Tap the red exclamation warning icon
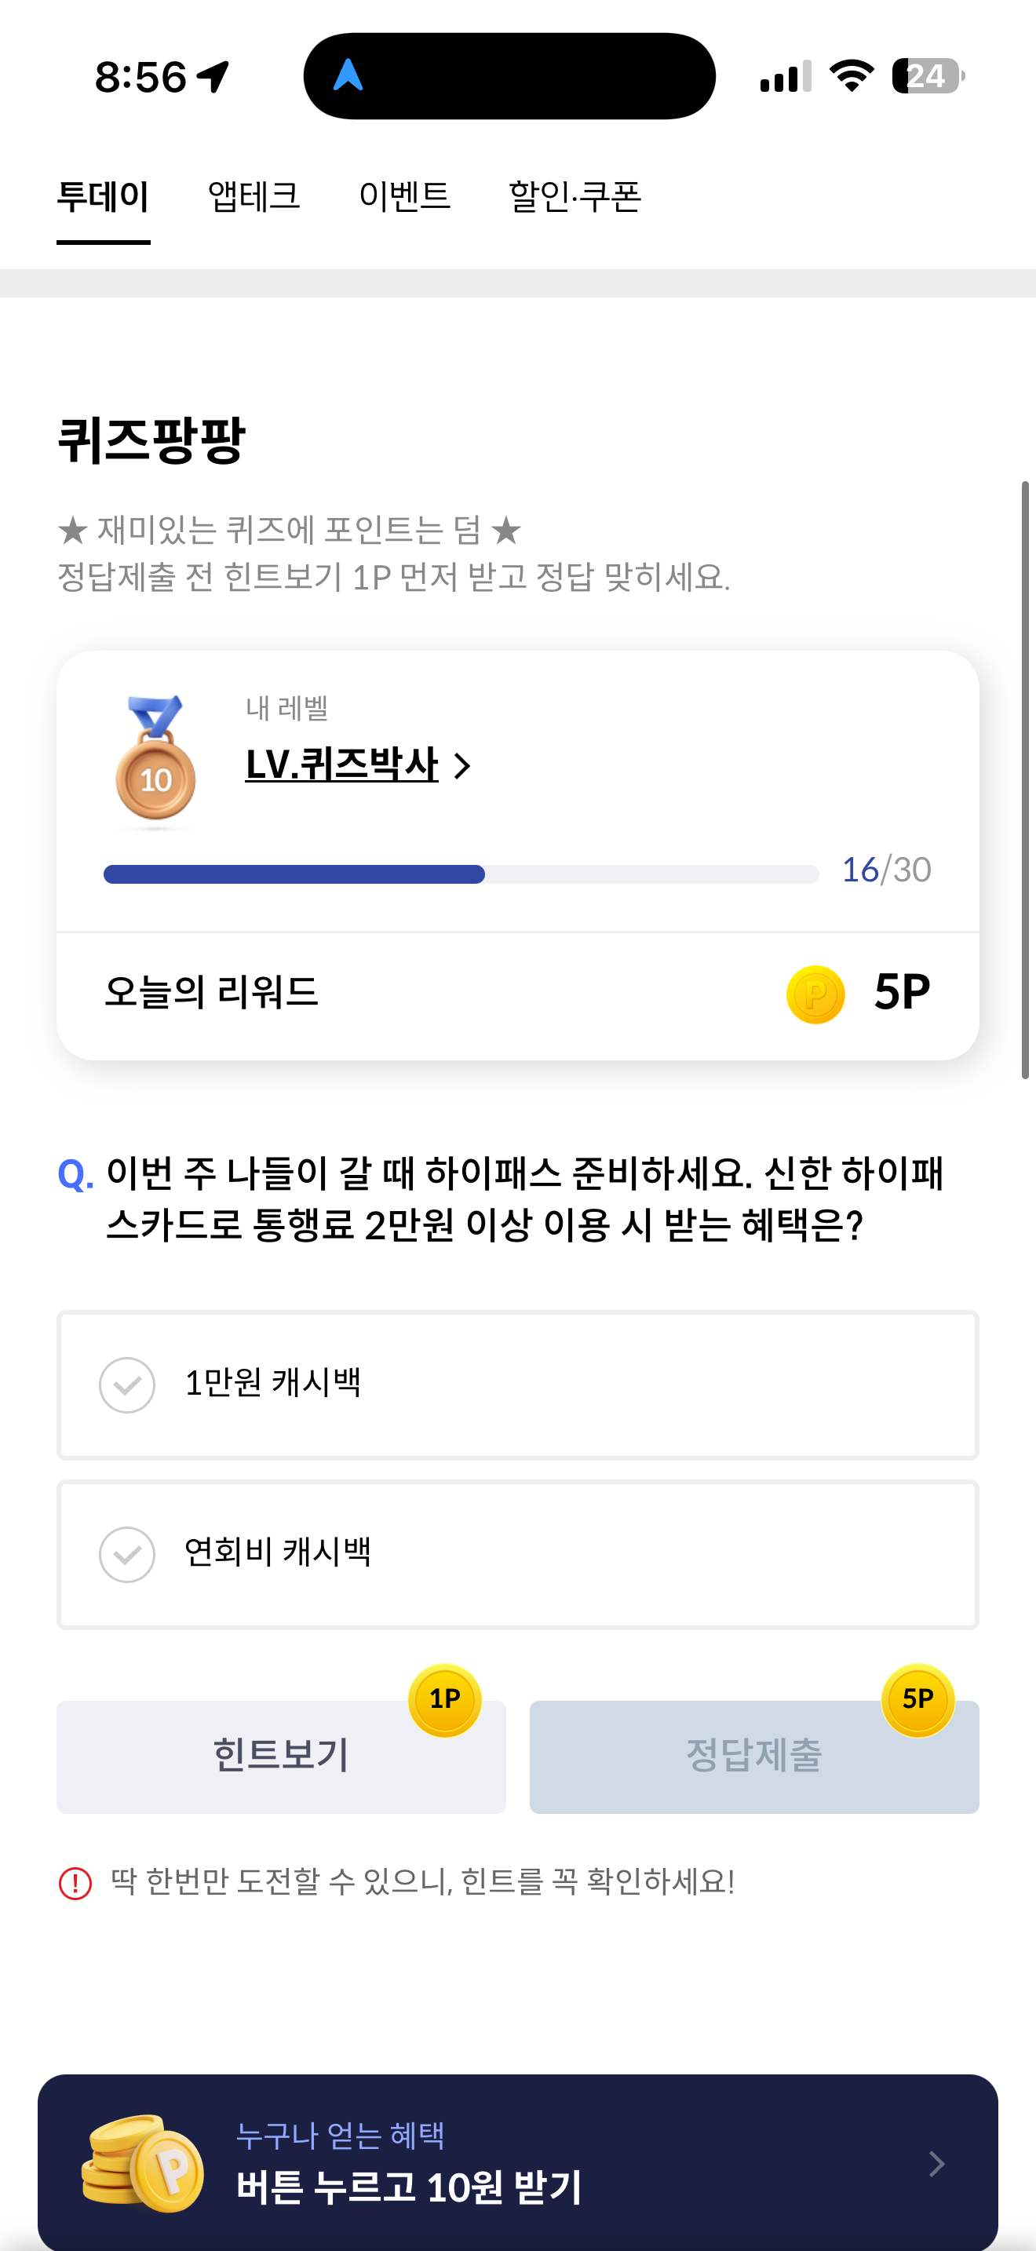 (x=75, y=1882)
